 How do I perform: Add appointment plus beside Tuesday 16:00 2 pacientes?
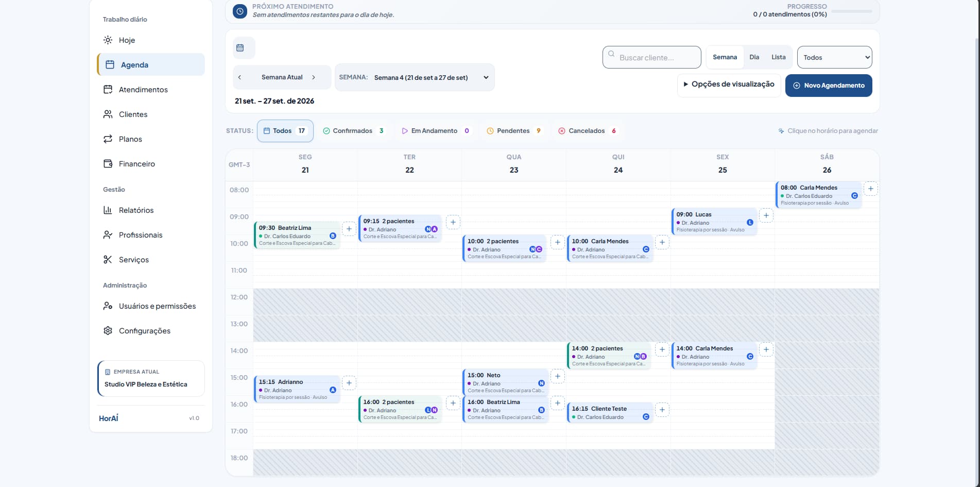[x=453, y=403]
